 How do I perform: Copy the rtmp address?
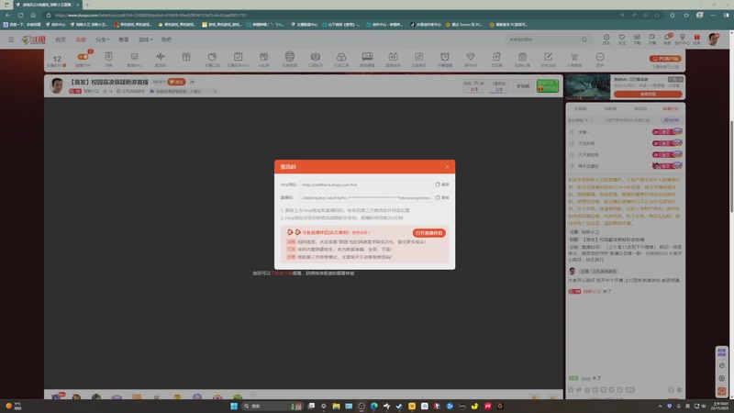(x=442, y=184)
